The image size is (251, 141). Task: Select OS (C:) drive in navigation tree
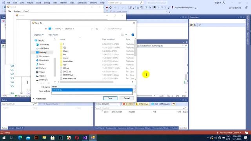42,76
